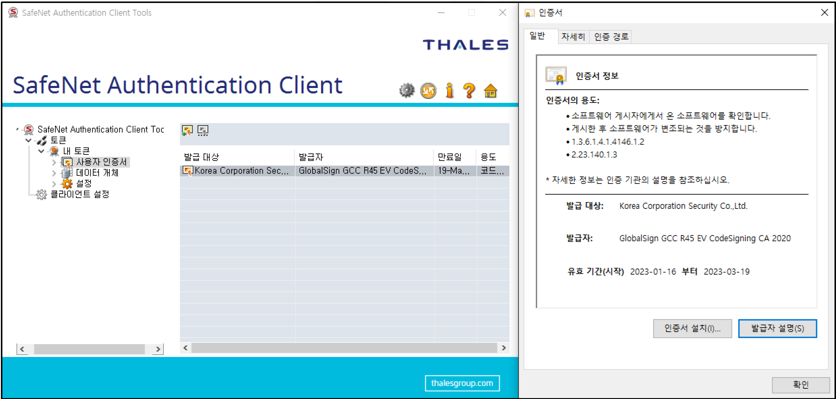Expand the 사용자 인증서 tree node

pyautogui.click(x=54, y=162)
